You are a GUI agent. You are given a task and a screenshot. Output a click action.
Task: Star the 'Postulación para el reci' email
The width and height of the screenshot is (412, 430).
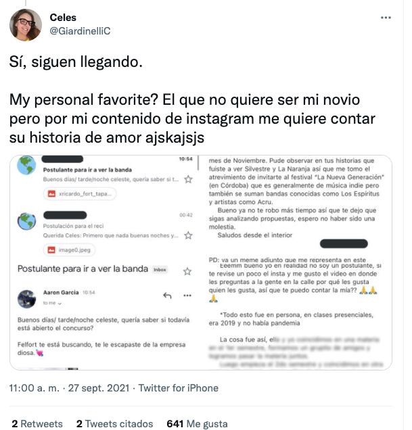[x=189, y=235]
